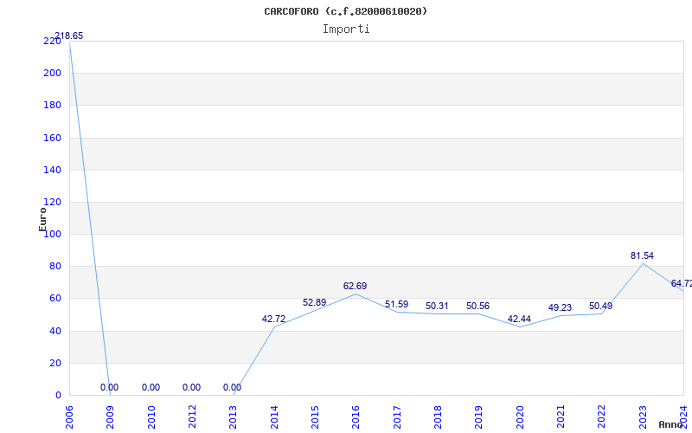Select the 52.89 data label

pyautogui.click(x=314, y=302)
